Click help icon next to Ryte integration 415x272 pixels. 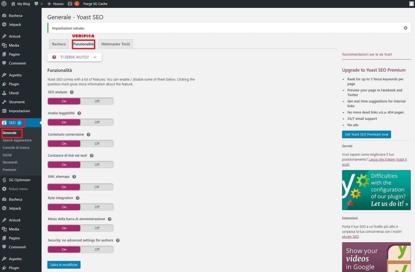78,198
